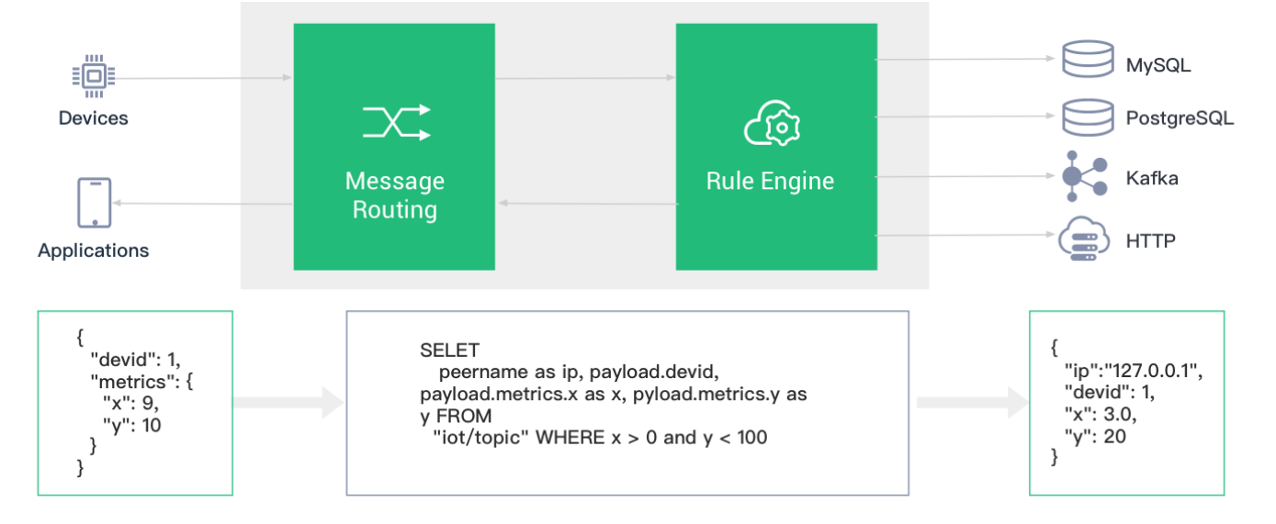The image size is (1276, 524).
Task: Click the input JSON payload box
Action: point(135,403)
